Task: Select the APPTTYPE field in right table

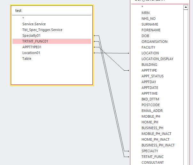Action: 149,70
